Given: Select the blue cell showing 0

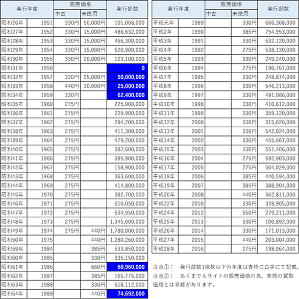Looking at the screenshot, I should tap(127, 68).
